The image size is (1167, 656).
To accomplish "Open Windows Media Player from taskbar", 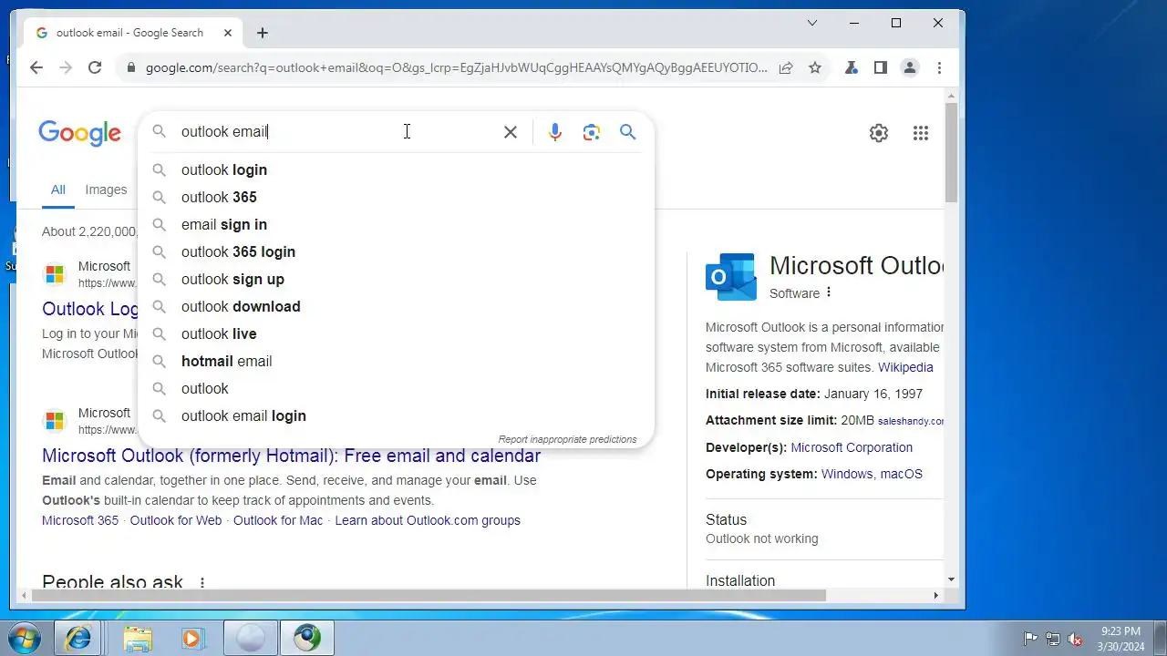I will tap(191, 639).
